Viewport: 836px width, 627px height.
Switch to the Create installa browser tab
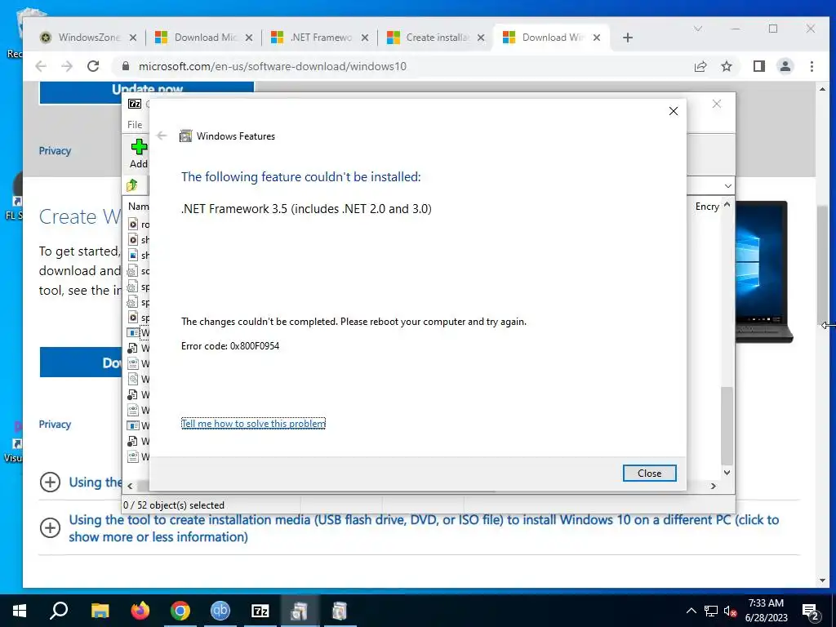[x=436, y=38]
